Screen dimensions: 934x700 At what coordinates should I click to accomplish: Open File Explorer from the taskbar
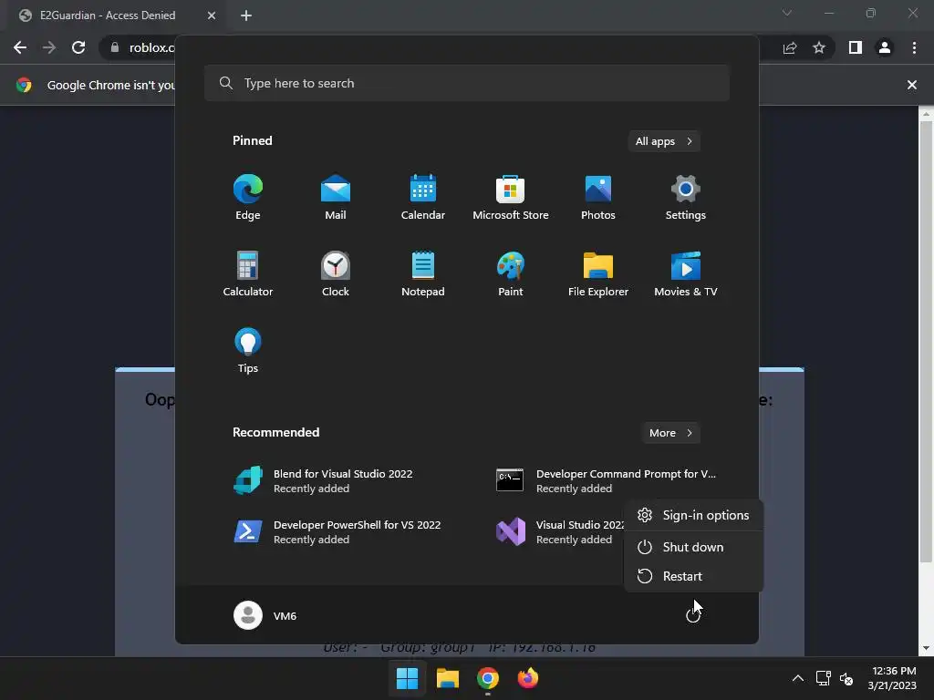447,678
